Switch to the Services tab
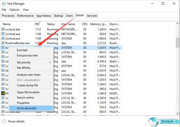 coord(92,16)
